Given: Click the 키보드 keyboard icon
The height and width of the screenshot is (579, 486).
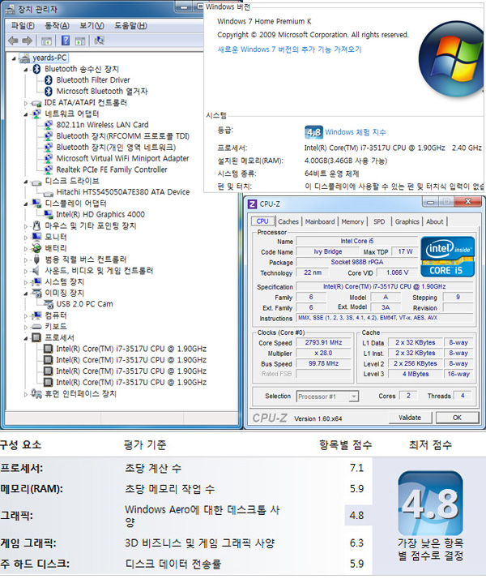Looking at the screenshot, I should point(36,327).
